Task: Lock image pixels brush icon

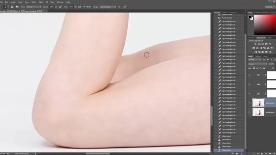Action: [x=257, y=68]
